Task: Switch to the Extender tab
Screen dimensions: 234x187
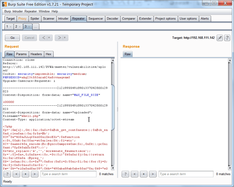Action: (145, 19)
